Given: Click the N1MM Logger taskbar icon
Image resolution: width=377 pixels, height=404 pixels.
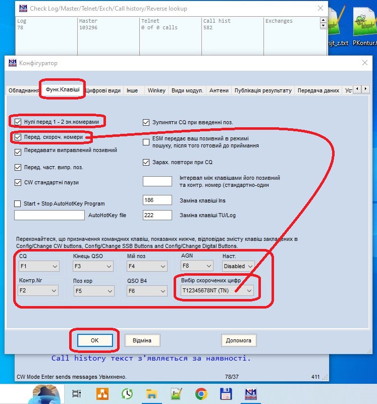Looking at the screenshot, I should click(x=250, y=393).
